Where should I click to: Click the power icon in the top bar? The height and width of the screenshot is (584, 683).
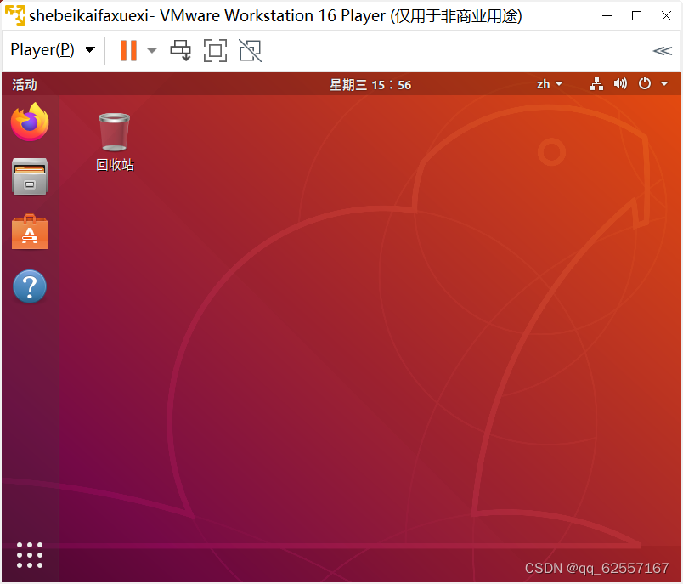point(645,83)
